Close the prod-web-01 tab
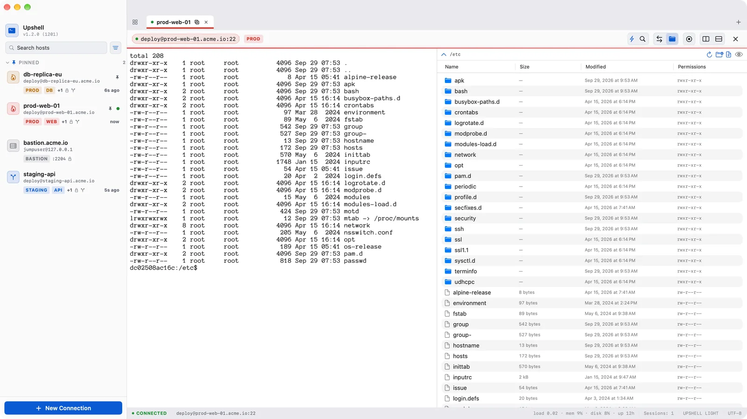This screenshot has width=747, height=419. click(x=206, y=22)
